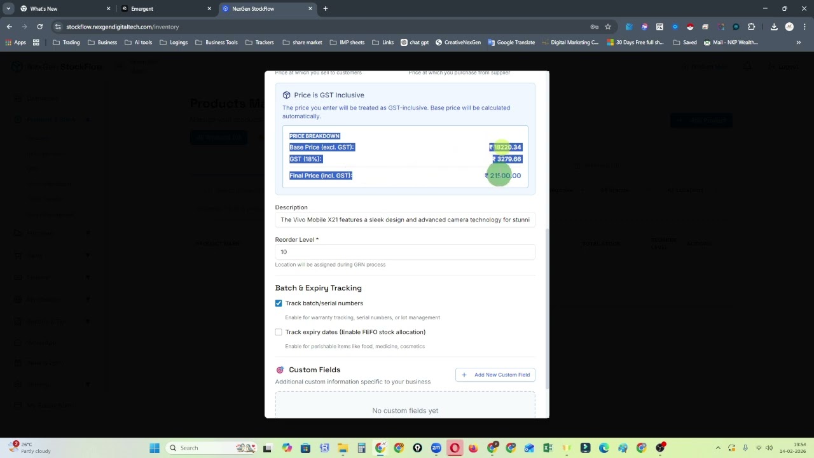814x458 pixels.
Task: Select the NexGen StockFlow tab
Action: (267, 9)
